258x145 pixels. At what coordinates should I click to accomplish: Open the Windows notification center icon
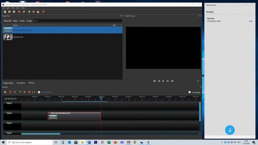pos(254,142)
